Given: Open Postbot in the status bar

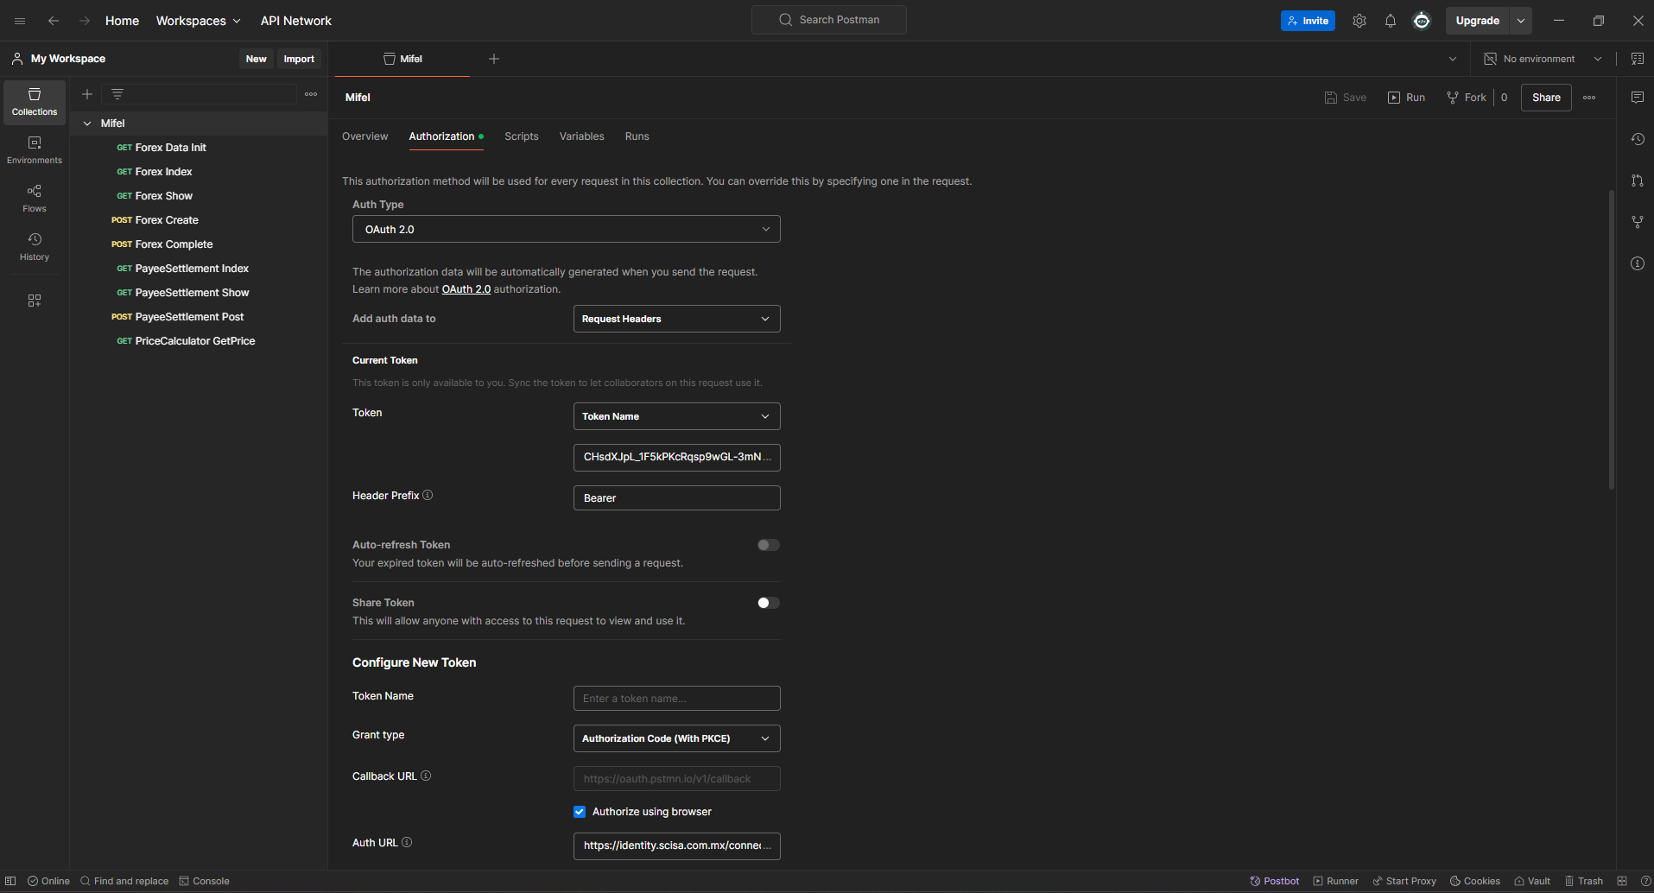Looking at the screenshot, I should [x=1274, y=881].
